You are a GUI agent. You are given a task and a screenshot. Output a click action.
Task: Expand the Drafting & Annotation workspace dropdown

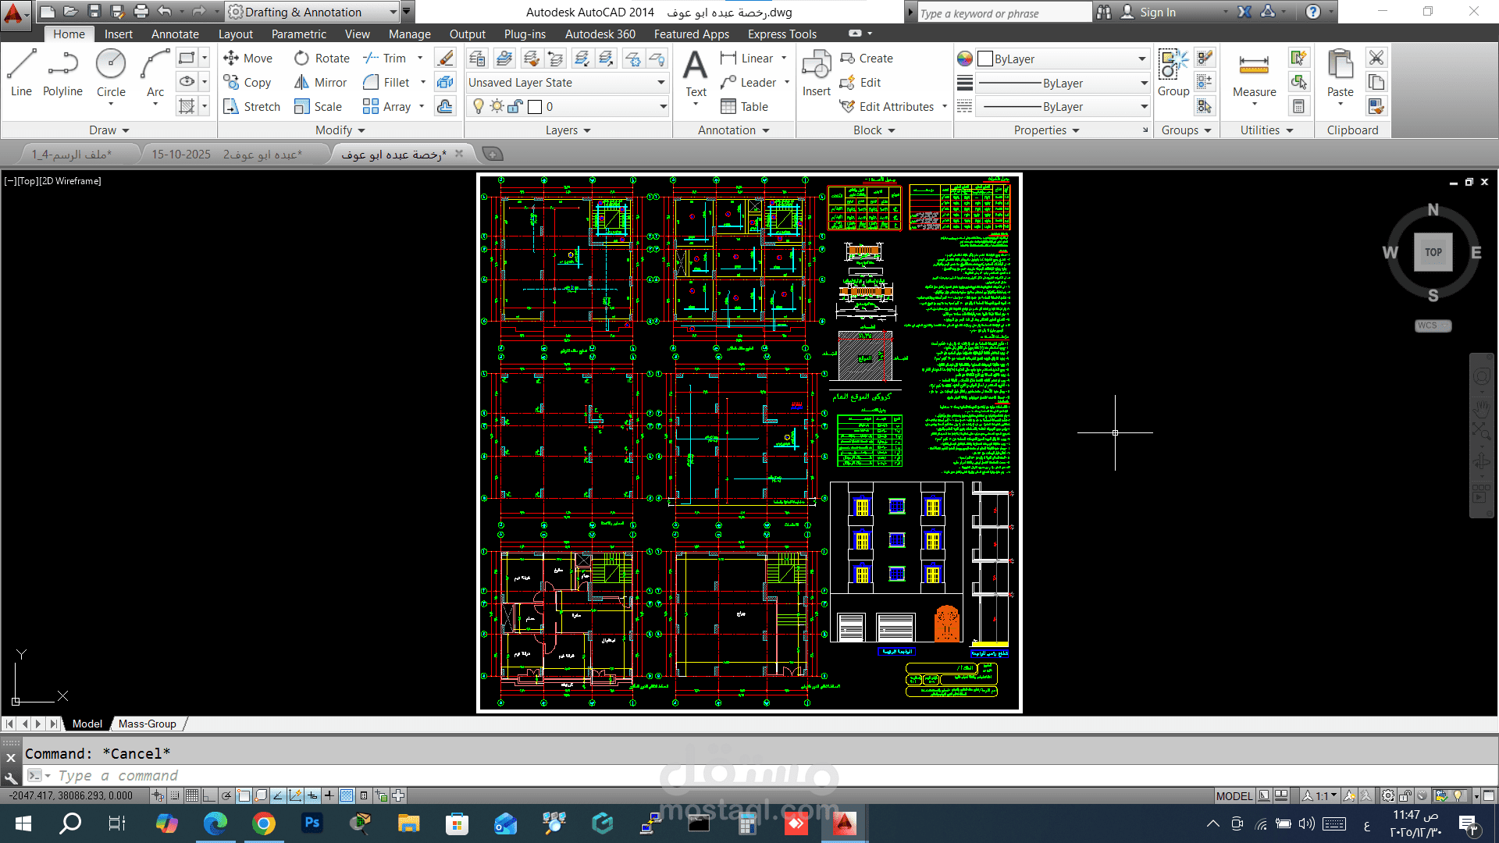[x=393, y=12]
